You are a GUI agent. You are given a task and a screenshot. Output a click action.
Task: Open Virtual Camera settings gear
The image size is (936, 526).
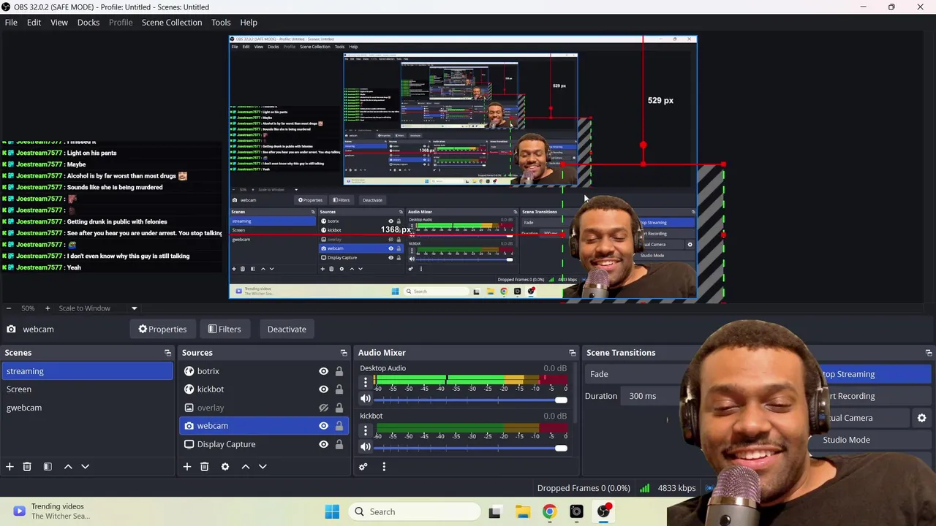(x=921, y=418)
